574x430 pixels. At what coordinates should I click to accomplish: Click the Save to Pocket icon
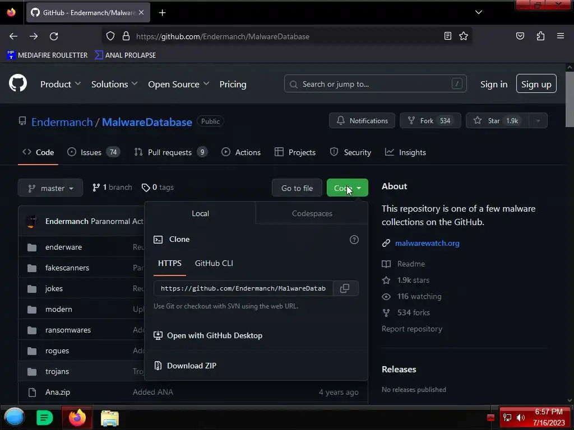pos(520,36)
